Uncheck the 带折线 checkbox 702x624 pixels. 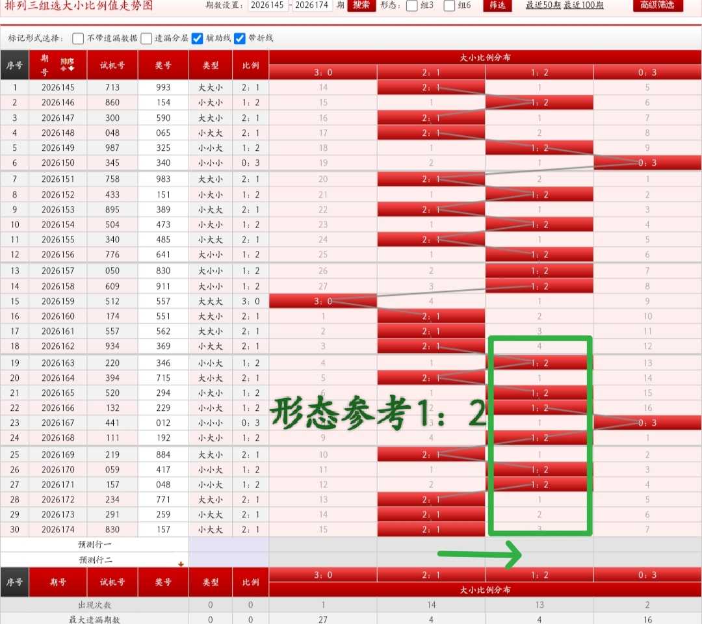point(240,38)
